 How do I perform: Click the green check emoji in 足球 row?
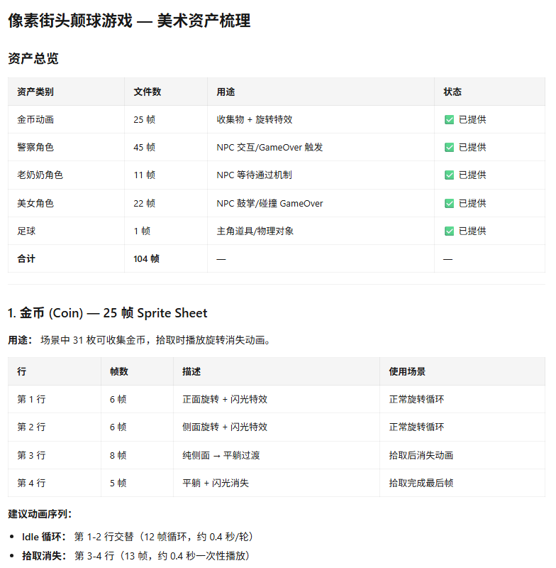click(x=449, y=231)
